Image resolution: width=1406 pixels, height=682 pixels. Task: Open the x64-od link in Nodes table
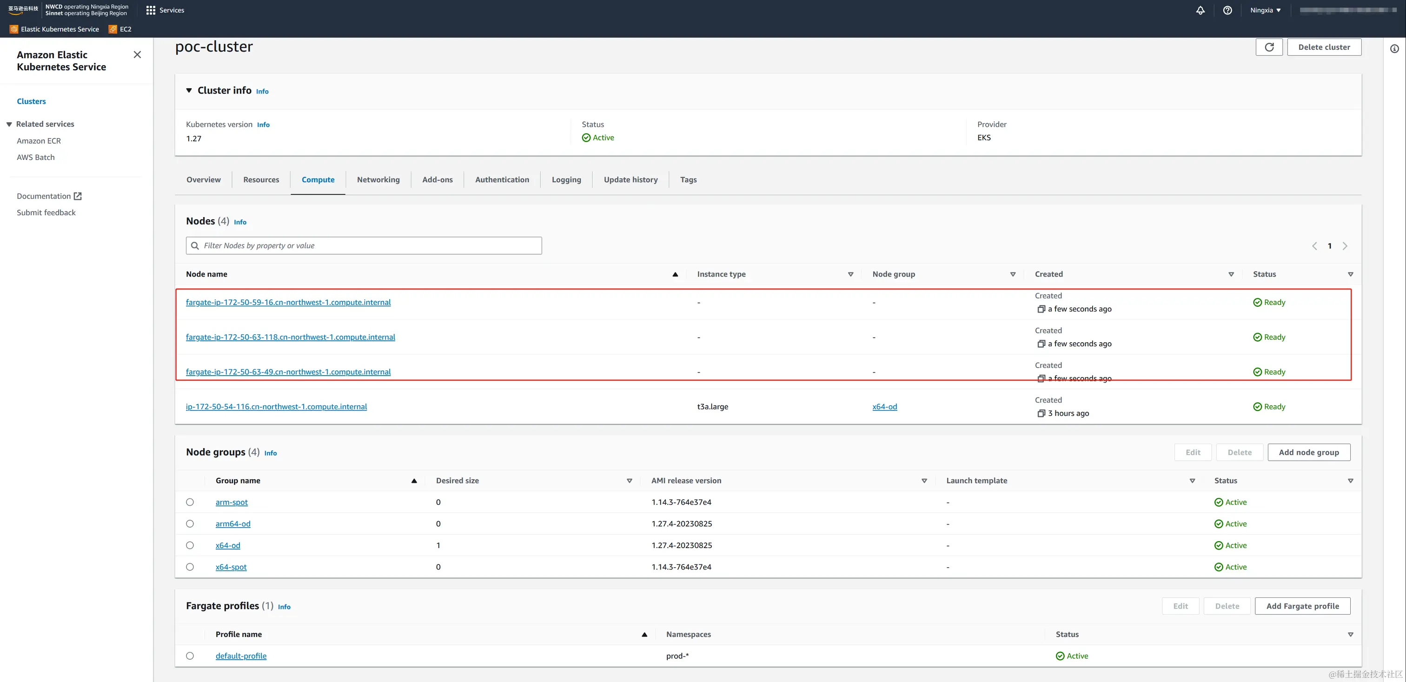click(884, 406)
